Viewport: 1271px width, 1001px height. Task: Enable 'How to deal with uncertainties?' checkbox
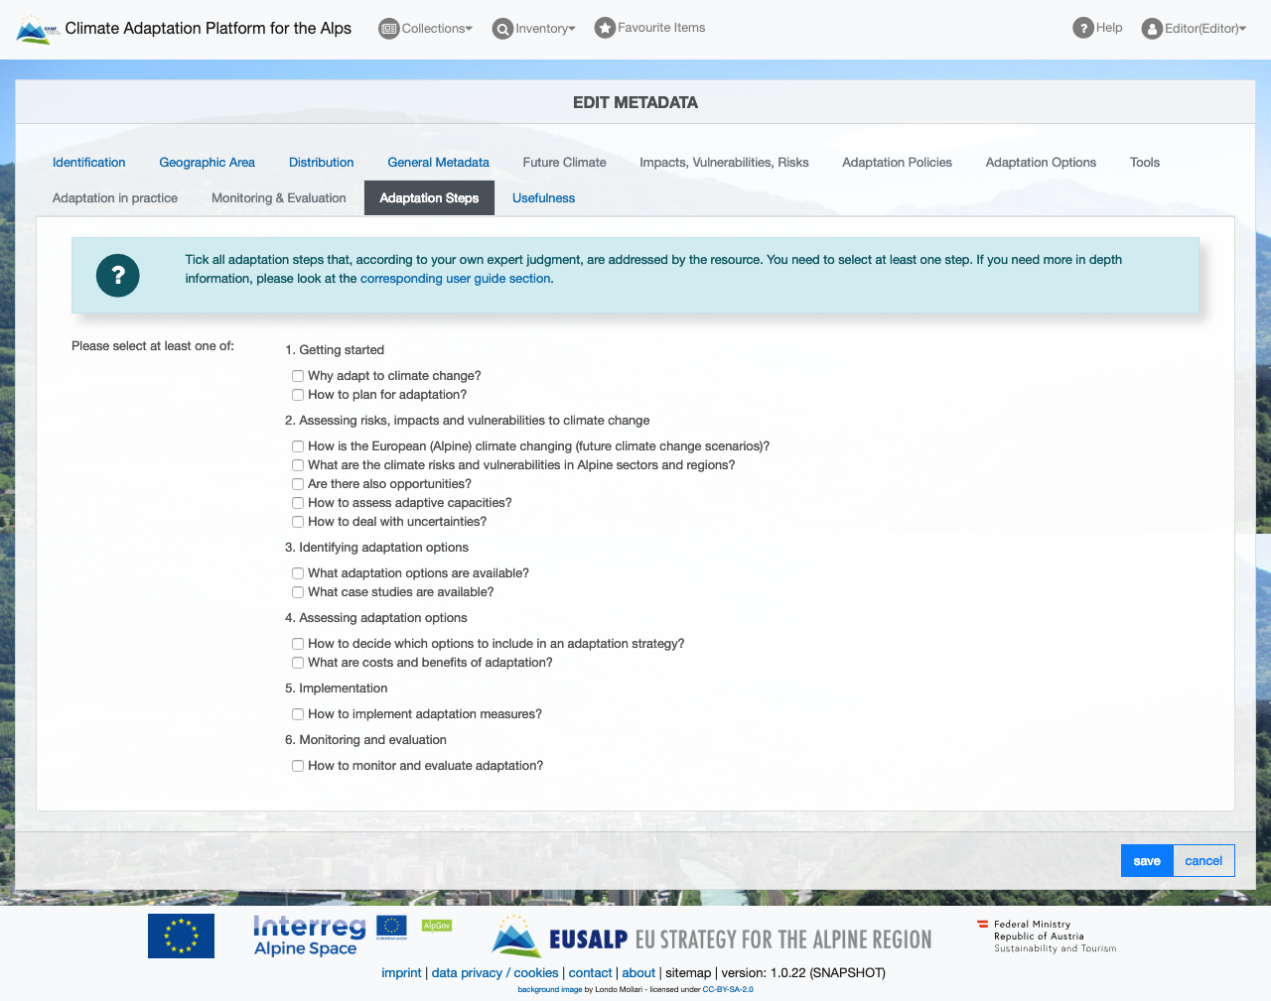298,522
